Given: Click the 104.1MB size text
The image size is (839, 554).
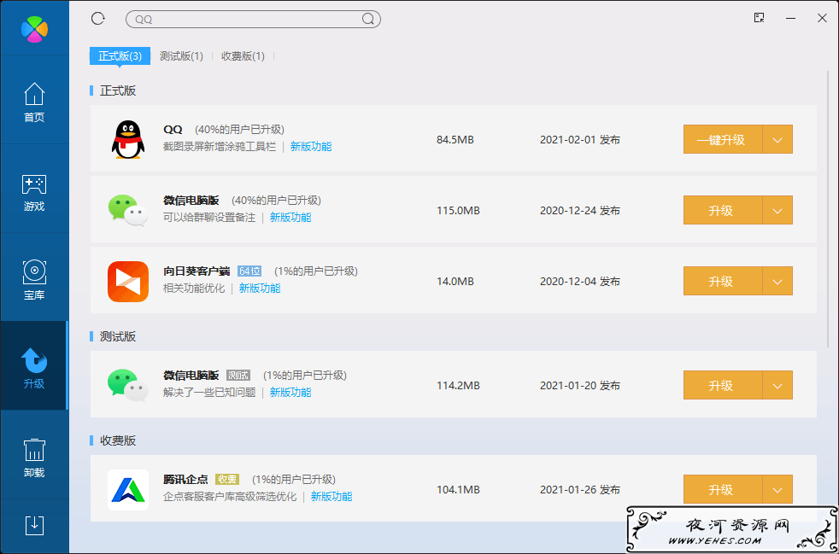Looking at the screenshot, I should click(458, 490).
